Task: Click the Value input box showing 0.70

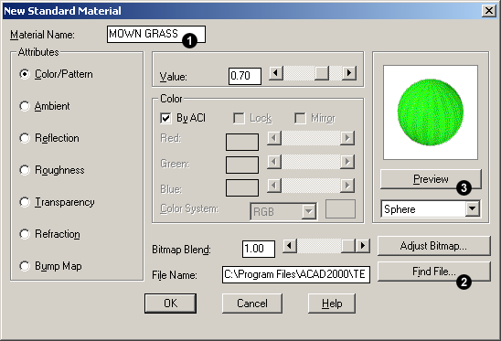Action: point(245,76)
